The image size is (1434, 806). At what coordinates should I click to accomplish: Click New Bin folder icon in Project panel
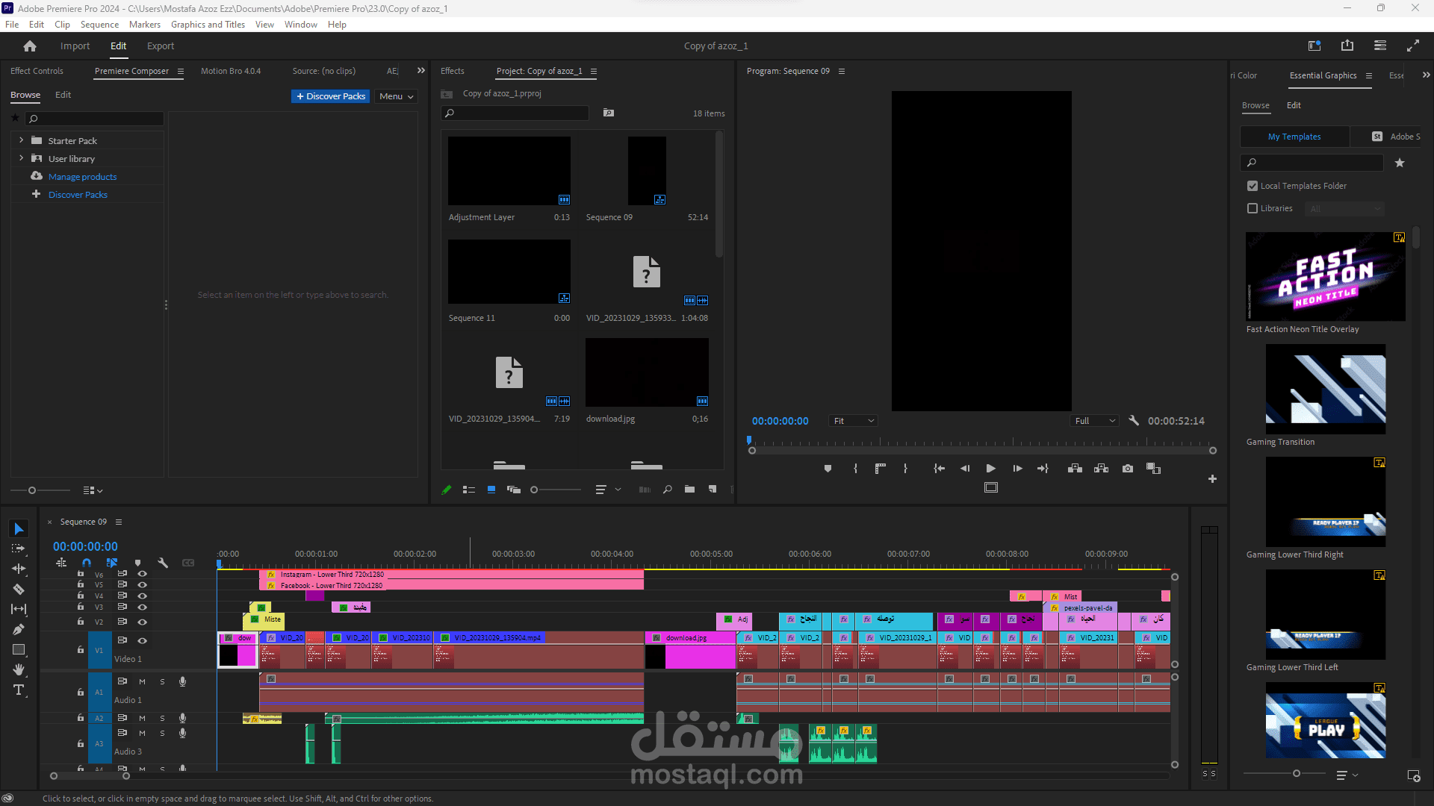tap(689, 490)
